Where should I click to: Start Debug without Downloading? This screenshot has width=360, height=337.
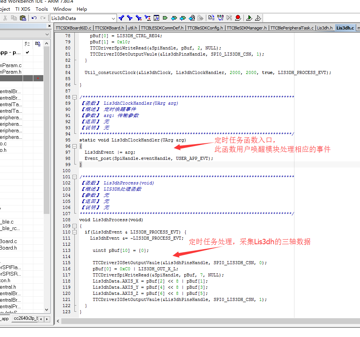tap(258, 18)
